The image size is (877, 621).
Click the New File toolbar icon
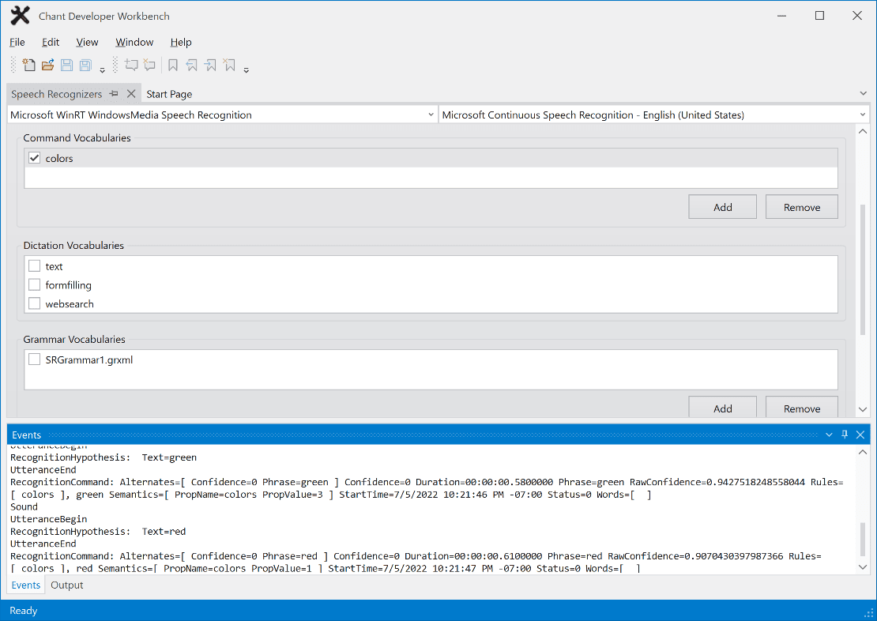pyautogui.click(x=28, y=65)
